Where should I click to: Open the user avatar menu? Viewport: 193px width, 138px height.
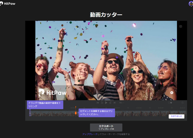191,4
